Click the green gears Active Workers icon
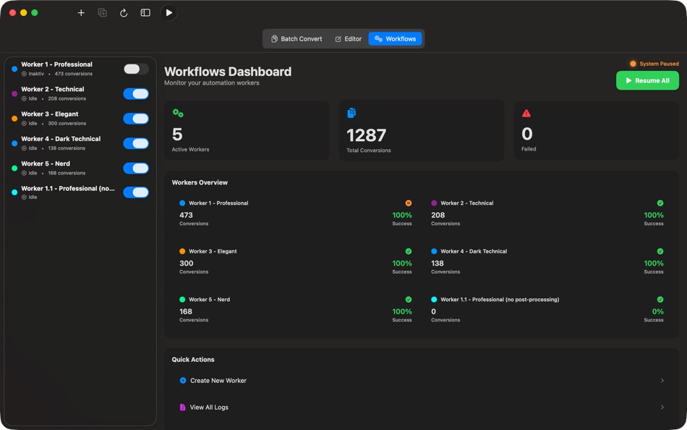 click(178, 113)
